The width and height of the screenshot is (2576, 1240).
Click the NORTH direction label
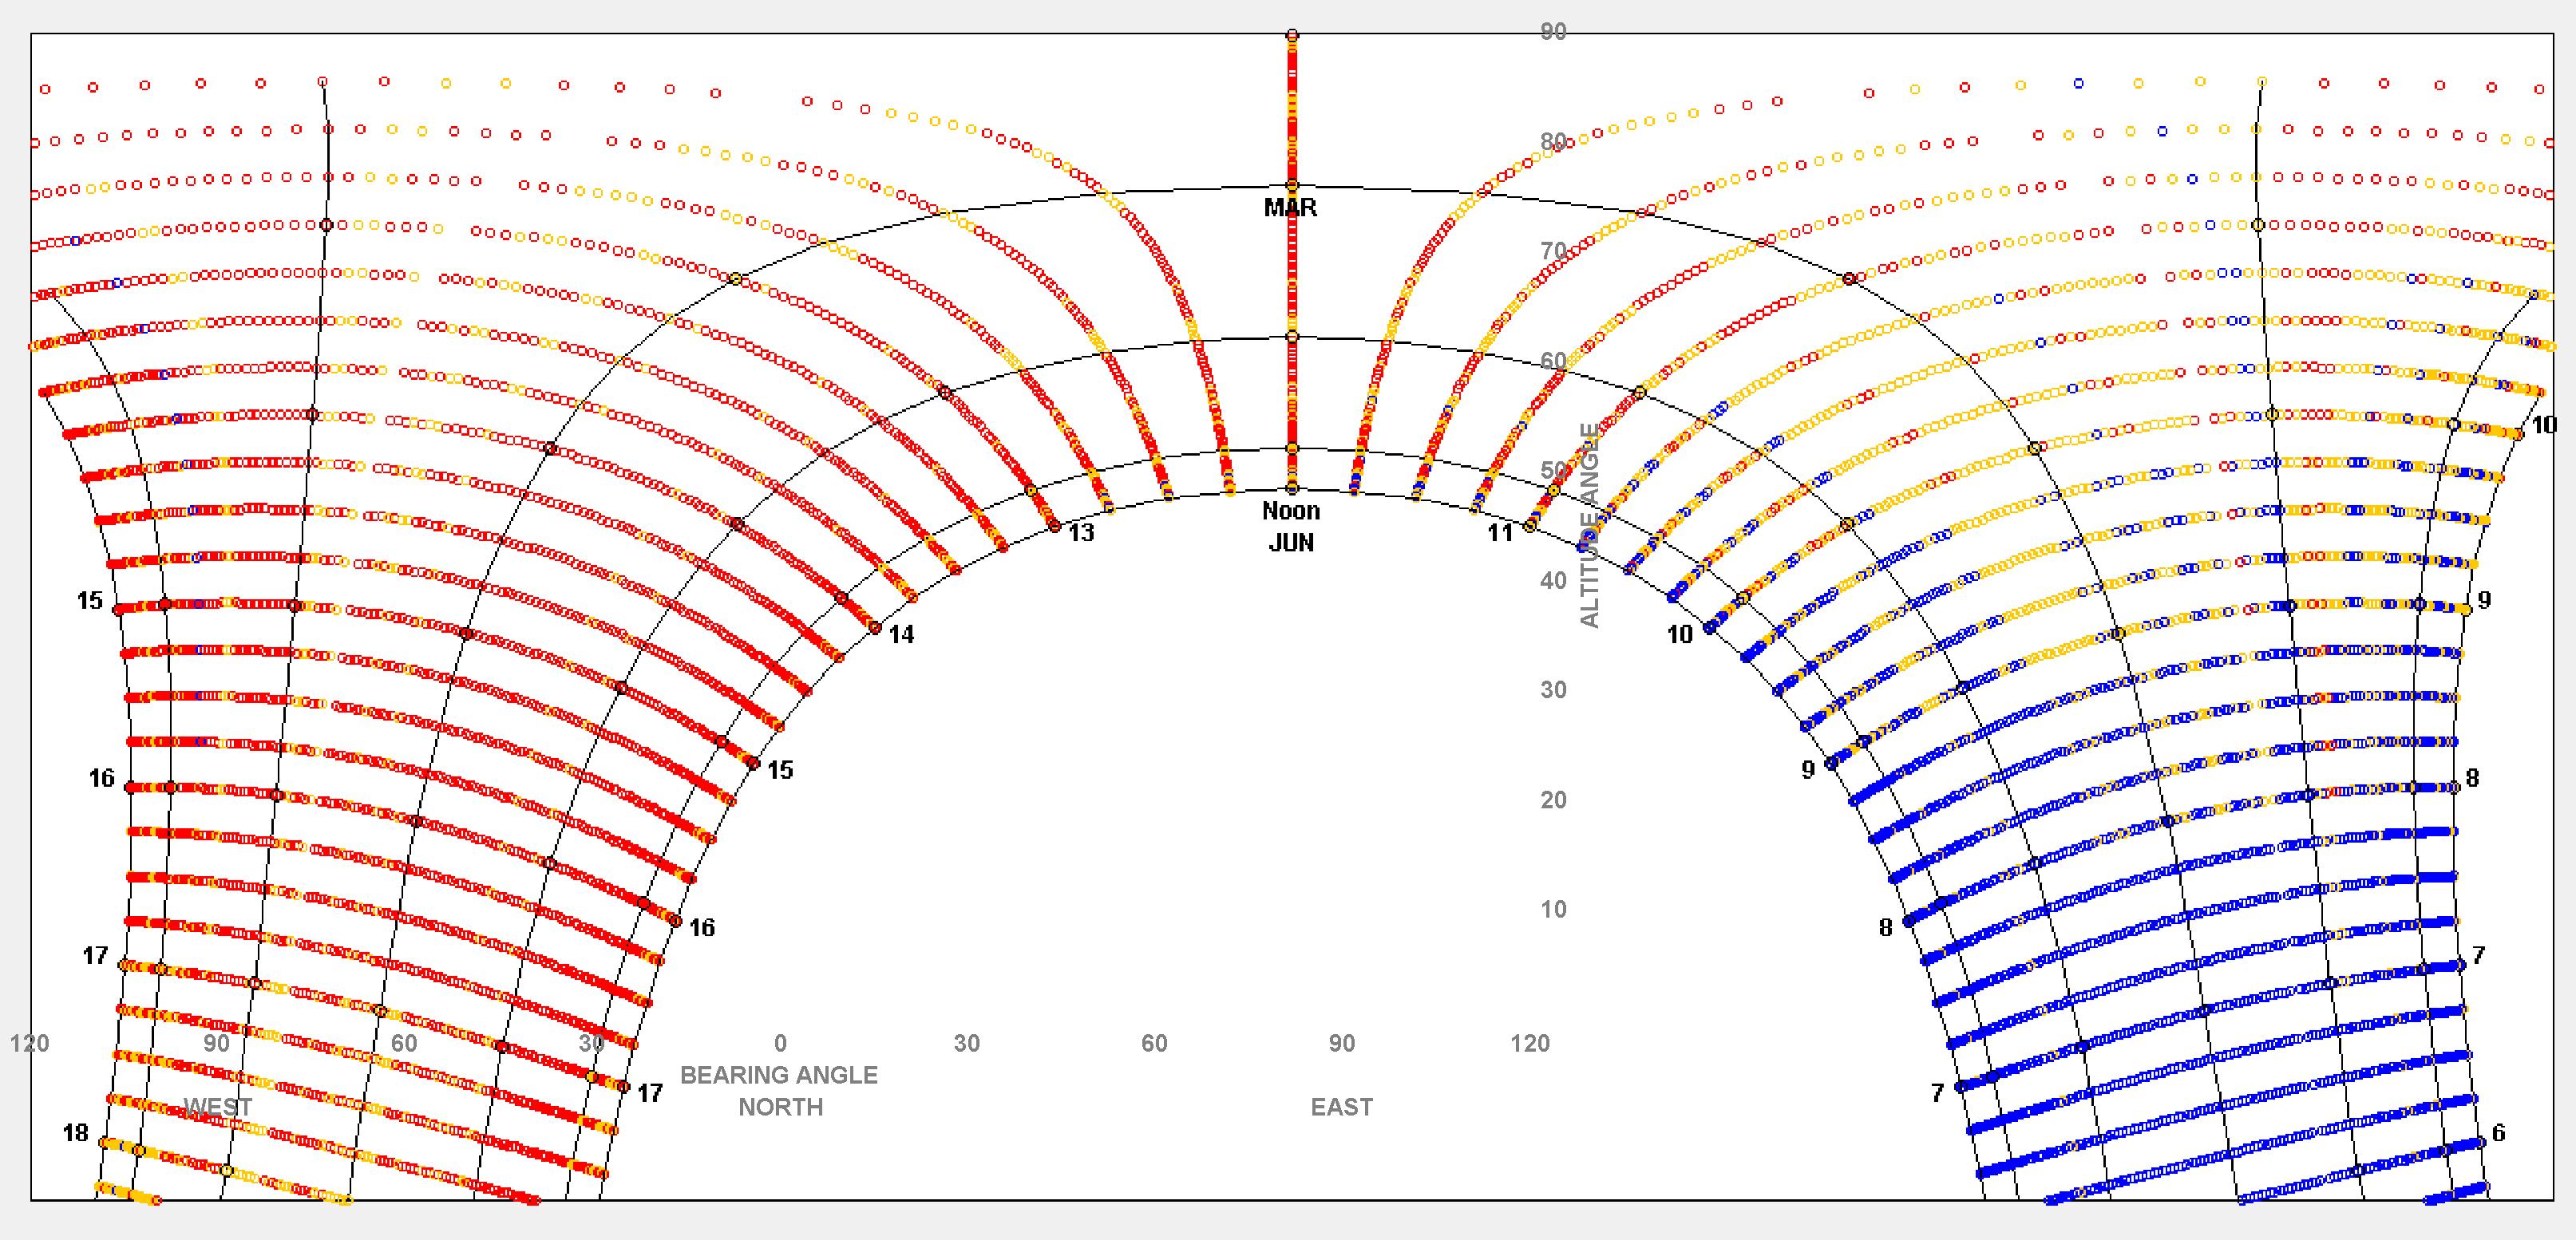[780, 1107]
